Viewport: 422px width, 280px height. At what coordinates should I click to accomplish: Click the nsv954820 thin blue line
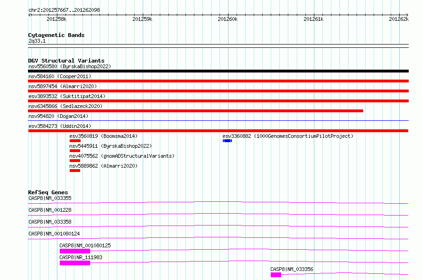[218, 120]
